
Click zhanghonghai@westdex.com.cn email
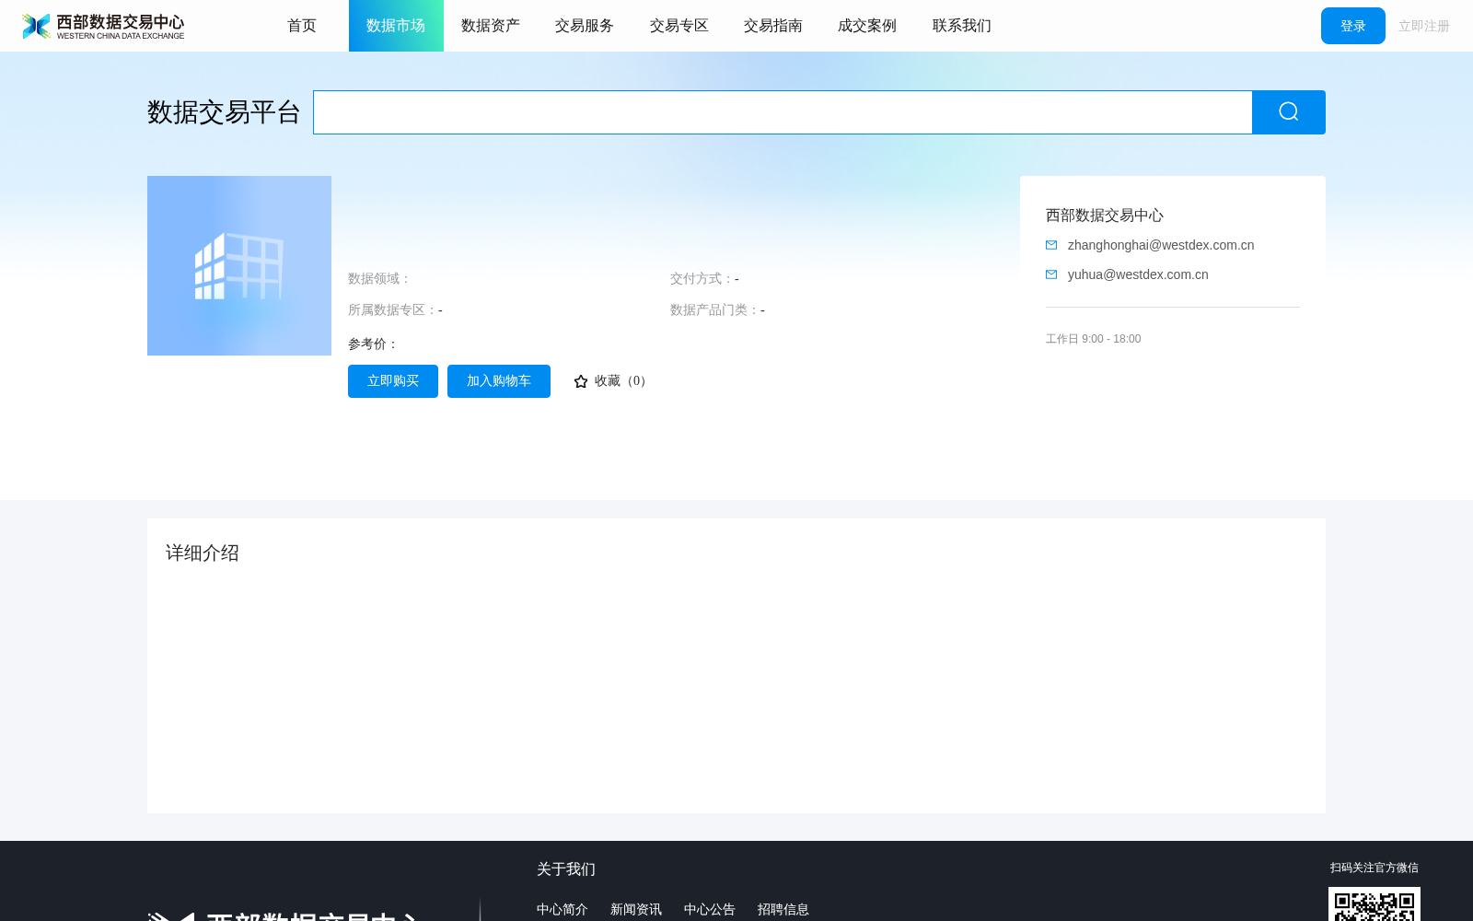(1161, 245)
